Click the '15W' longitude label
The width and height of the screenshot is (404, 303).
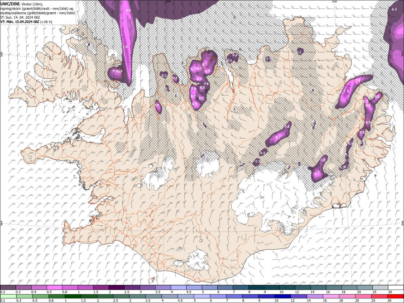click(334, 2)
